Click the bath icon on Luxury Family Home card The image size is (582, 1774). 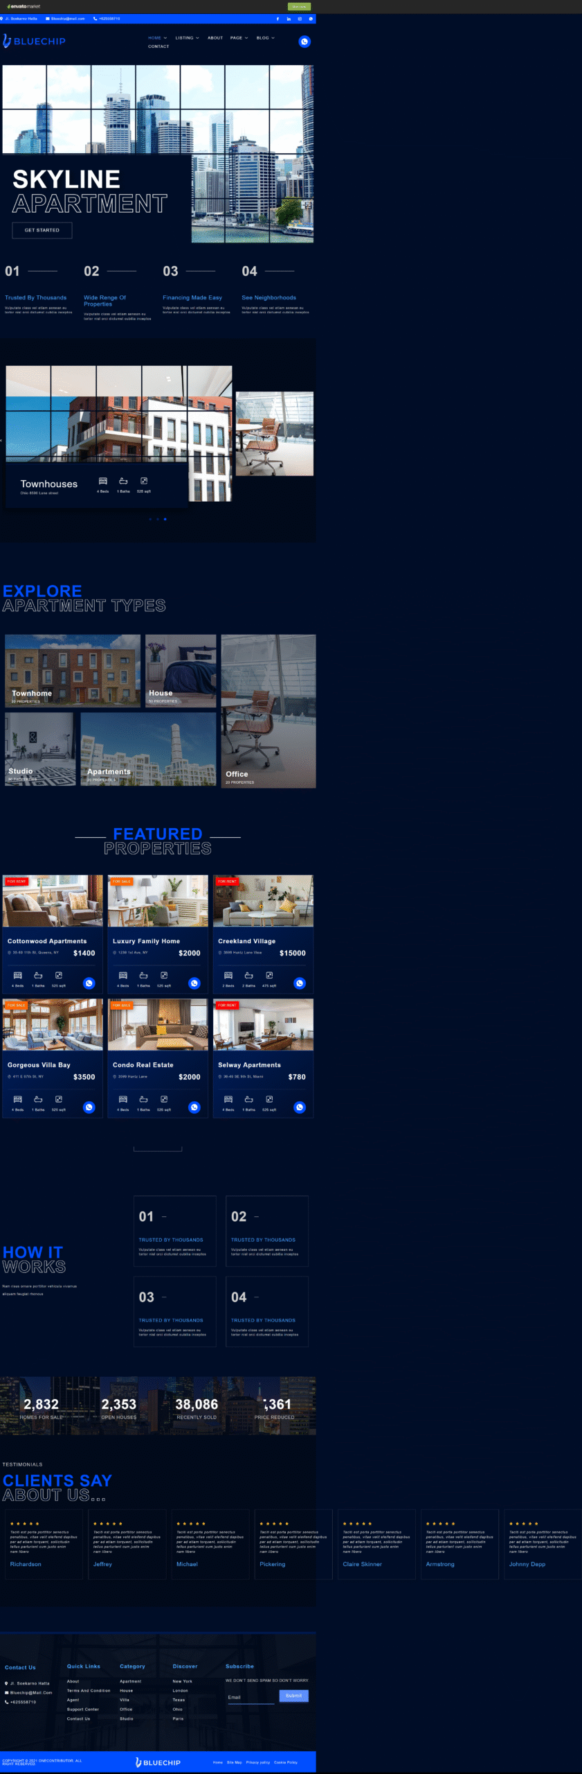click(143, 975)
